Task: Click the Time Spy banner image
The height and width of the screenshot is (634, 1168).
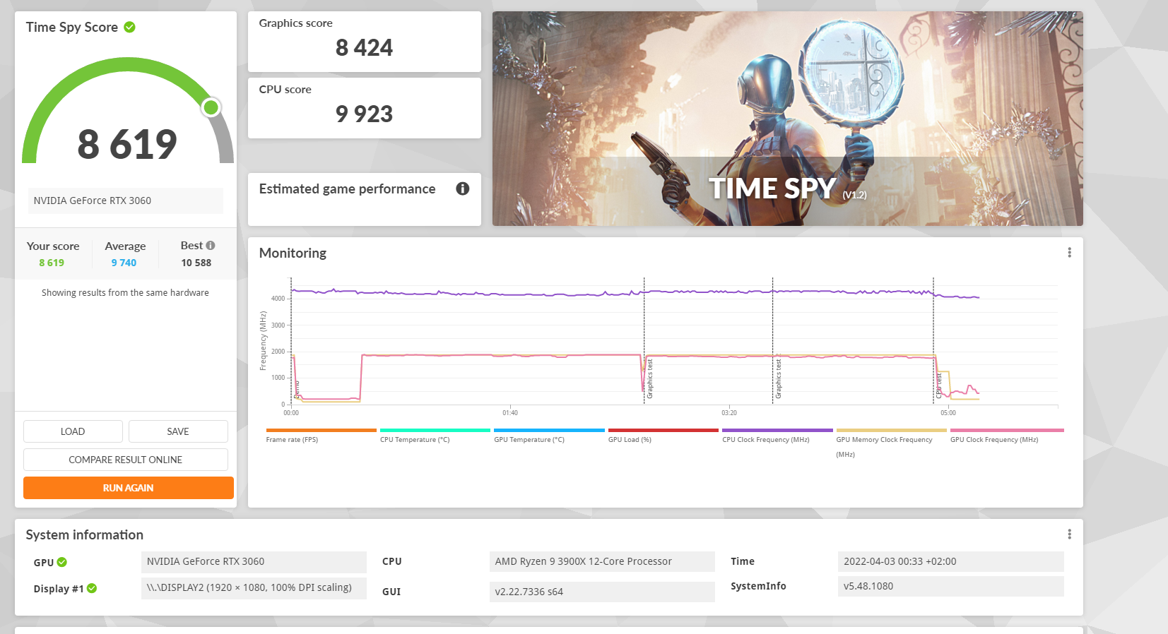Action: click(x=788, y=119)
